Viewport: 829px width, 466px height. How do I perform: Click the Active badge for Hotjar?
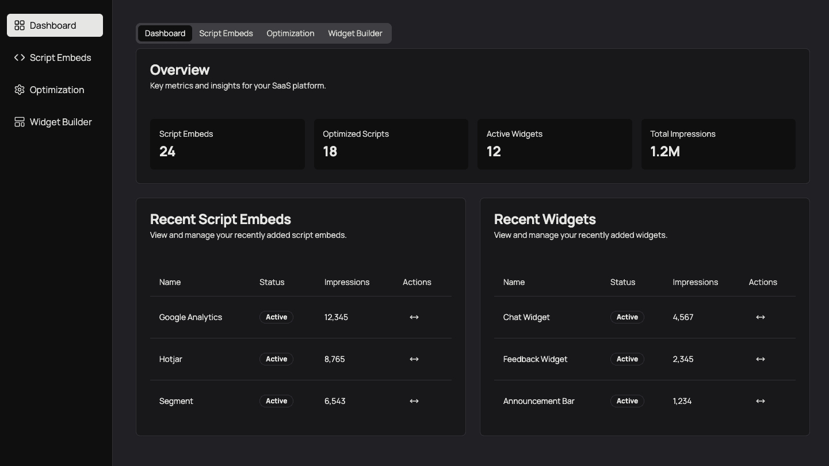point(276,359)
